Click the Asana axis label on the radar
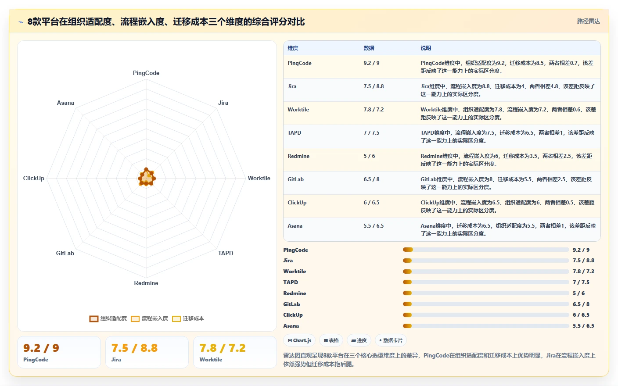This screenshot has width=618, height=386. [x=65, y=103]
